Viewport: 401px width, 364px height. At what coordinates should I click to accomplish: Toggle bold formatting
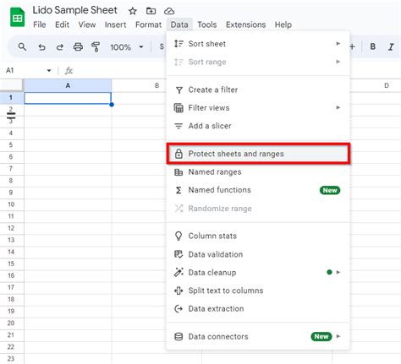[372, 46]
